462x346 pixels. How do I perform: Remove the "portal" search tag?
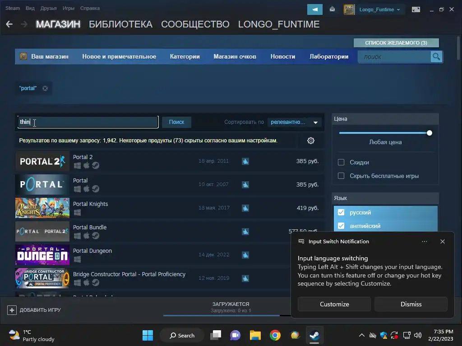[45, 88]
